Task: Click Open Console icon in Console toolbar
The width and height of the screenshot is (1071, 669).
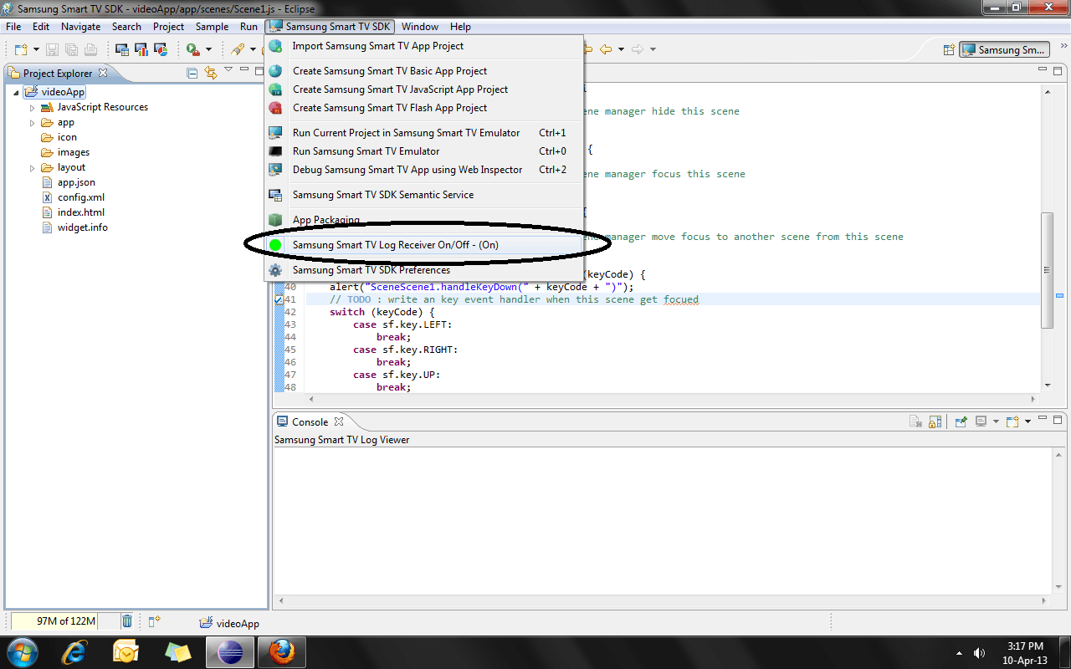Action: point(1012,421)
